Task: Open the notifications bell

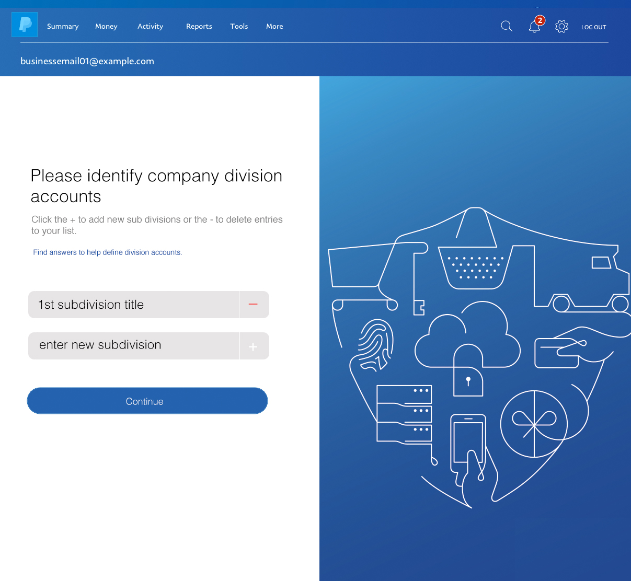Action: pos(534,27)
